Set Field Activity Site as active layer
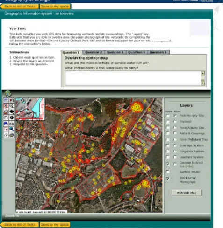Screen dimensions: 223x228 click(x=175, y=116)
